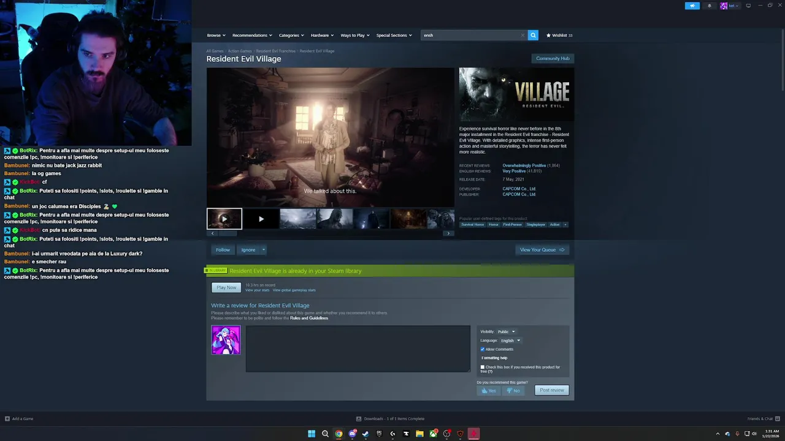Clear the store search field with the X
This screenshot has height=441, width=785.
pos(523,35)
